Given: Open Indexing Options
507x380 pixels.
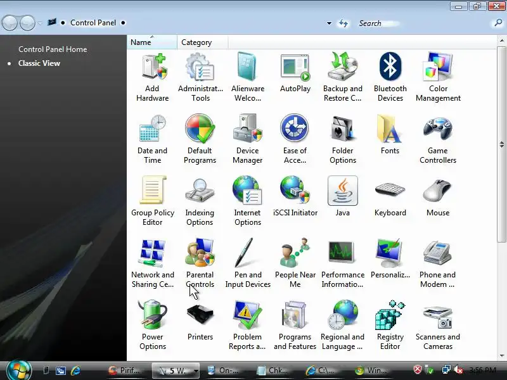Looking at the screenshot, I should (x=200, y=201).
